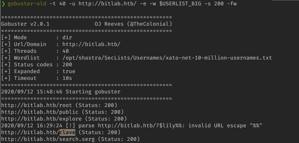
Task: Click the highlighted word clave
Action: click(x=67, y=132)
